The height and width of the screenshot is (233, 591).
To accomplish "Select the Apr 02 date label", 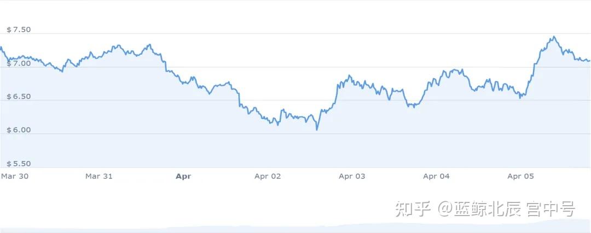I will (x=268, y=176).
